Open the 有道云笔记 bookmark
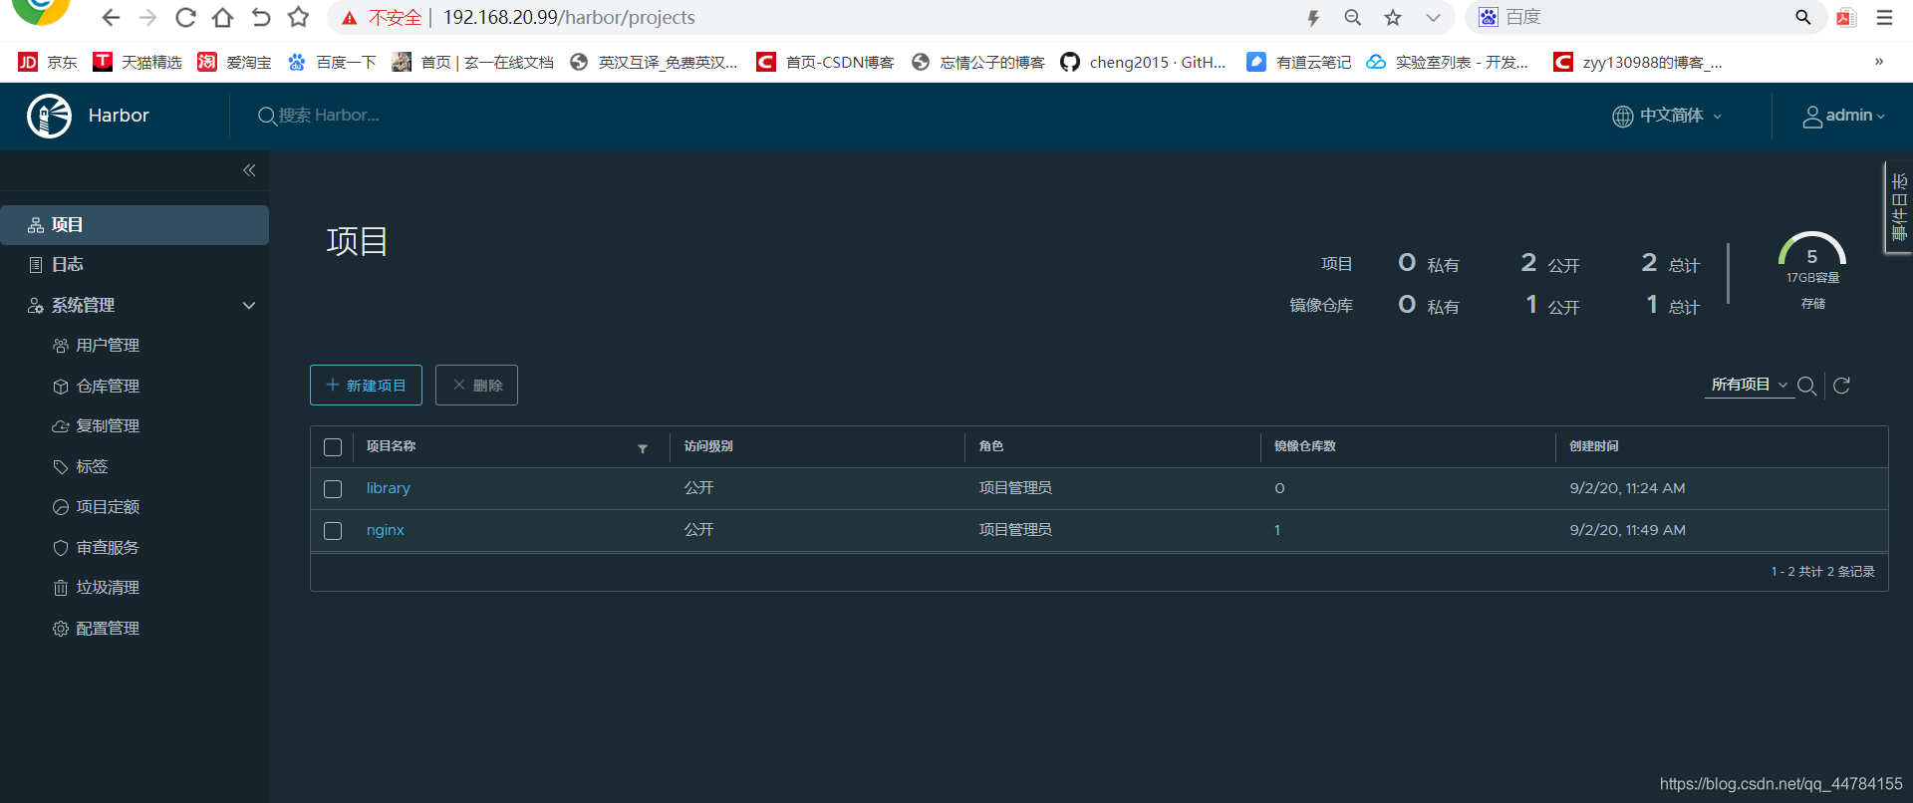The width and height of the screenshot is (1913, 803). pyautogui.click(x=1299, y=62)
